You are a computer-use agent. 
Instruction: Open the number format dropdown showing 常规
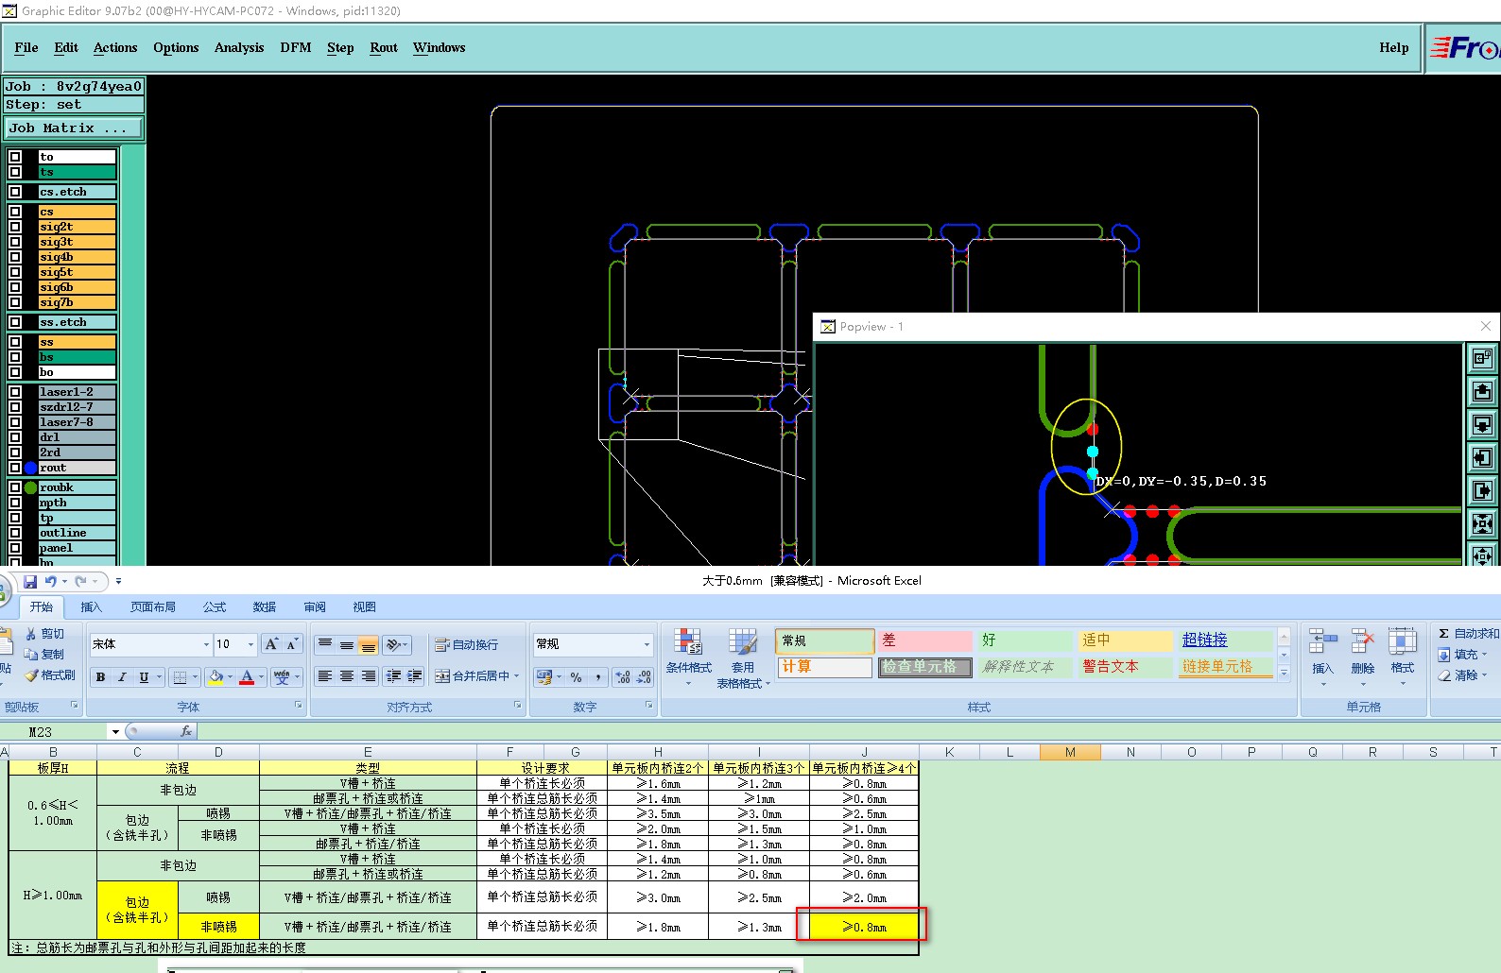(x=647, y=644)
